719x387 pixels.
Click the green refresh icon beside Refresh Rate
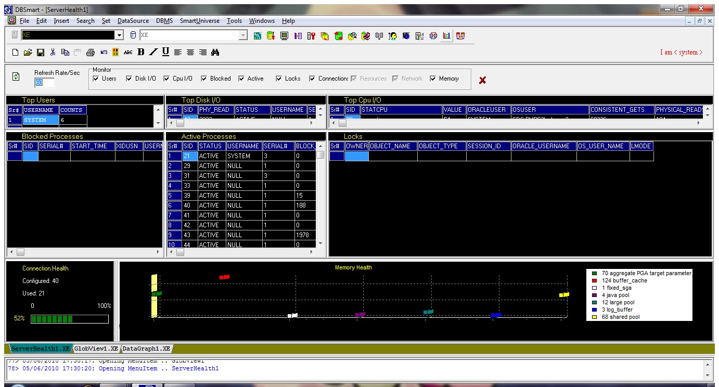16,76
